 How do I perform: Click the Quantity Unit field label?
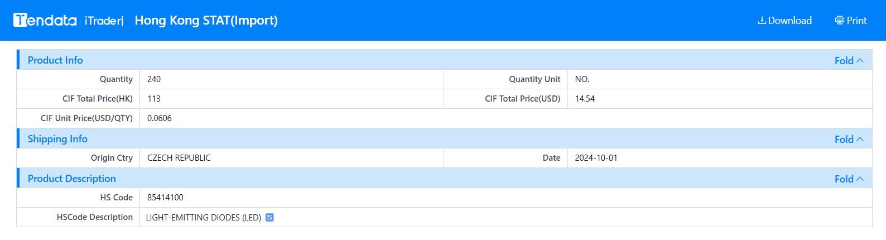(535, 79)
